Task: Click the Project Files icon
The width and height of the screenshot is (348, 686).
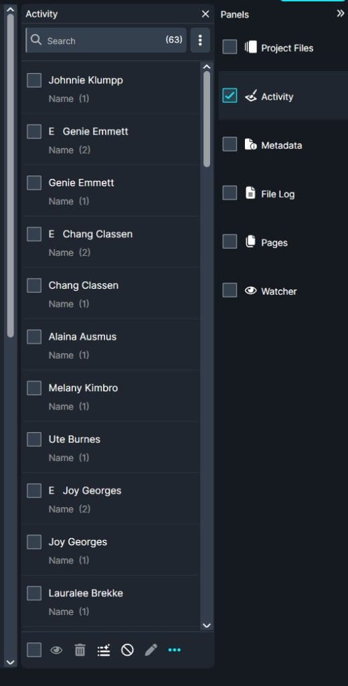Action: [250, 48]
